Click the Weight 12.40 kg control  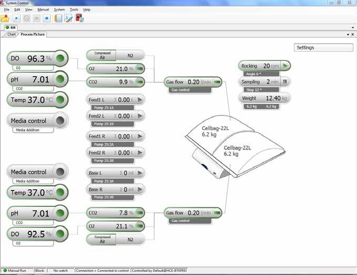pos(264,98)
